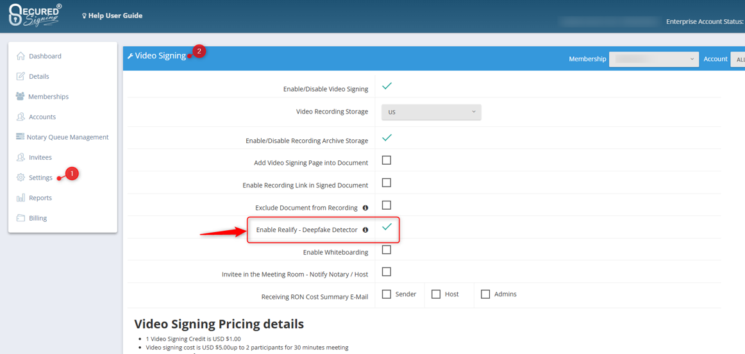
Task: Click info icon beside Enable Realify
Action: click(365, 230)
